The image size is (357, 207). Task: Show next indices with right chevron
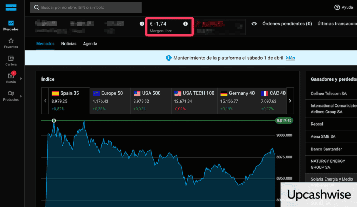tap(290, 101)
